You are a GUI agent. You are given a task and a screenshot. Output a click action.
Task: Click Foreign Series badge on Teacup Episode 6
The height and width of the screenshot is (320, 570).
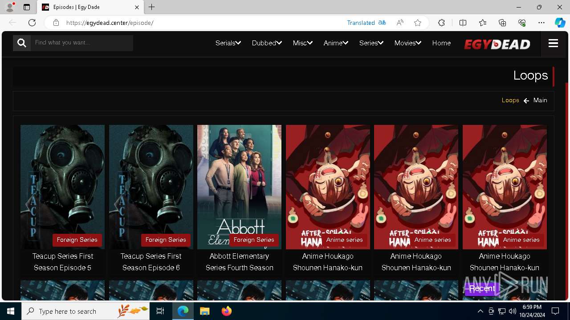tap(166, 240)
